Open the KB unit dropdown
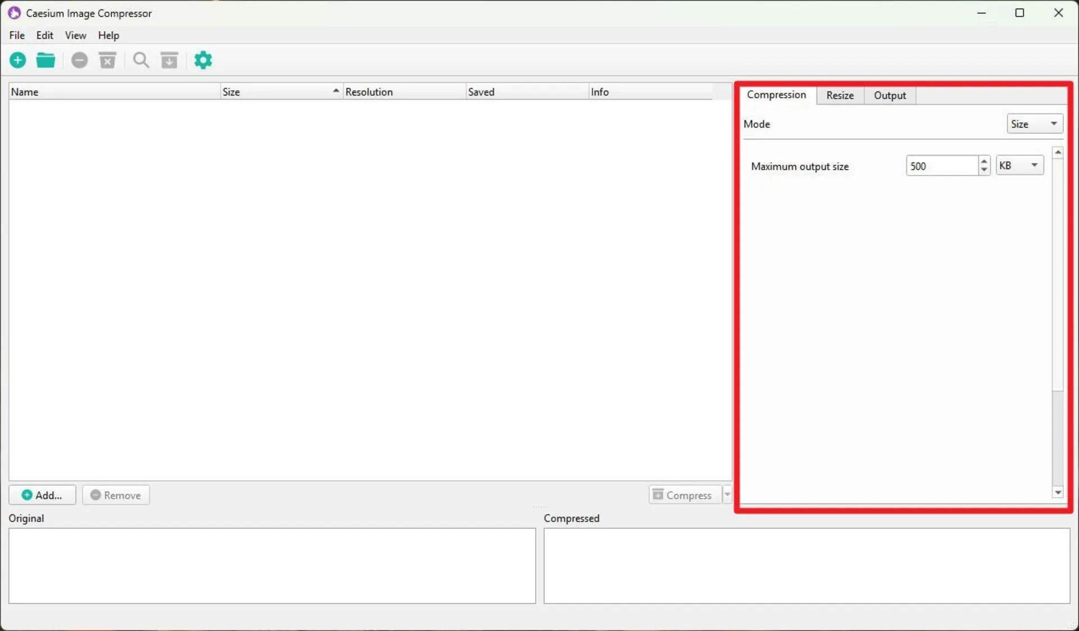1079x631 pixels. pyautogui.click(x=1019, y=166)
